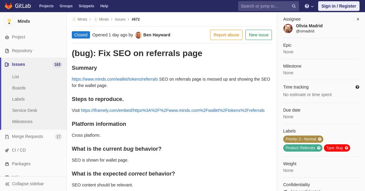The image size is (365, 191).
Task: Open the Groups menu in top navbar
Action: coord(66,6)
